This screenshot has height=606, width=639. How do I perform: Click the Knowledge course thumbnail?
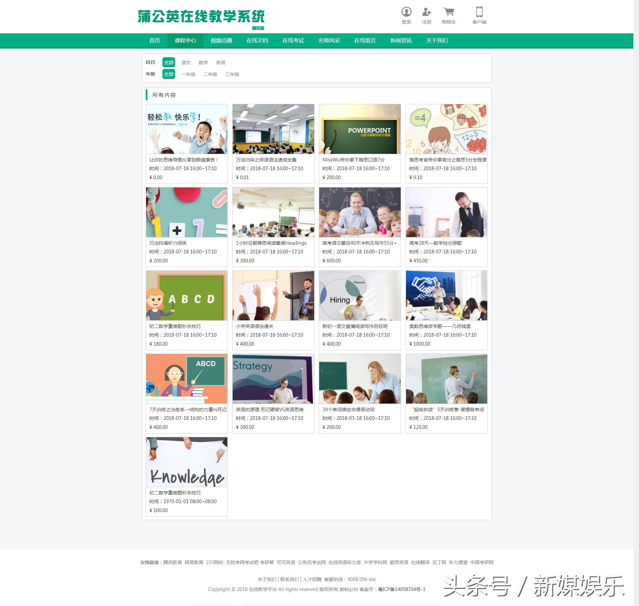[186, 462]
